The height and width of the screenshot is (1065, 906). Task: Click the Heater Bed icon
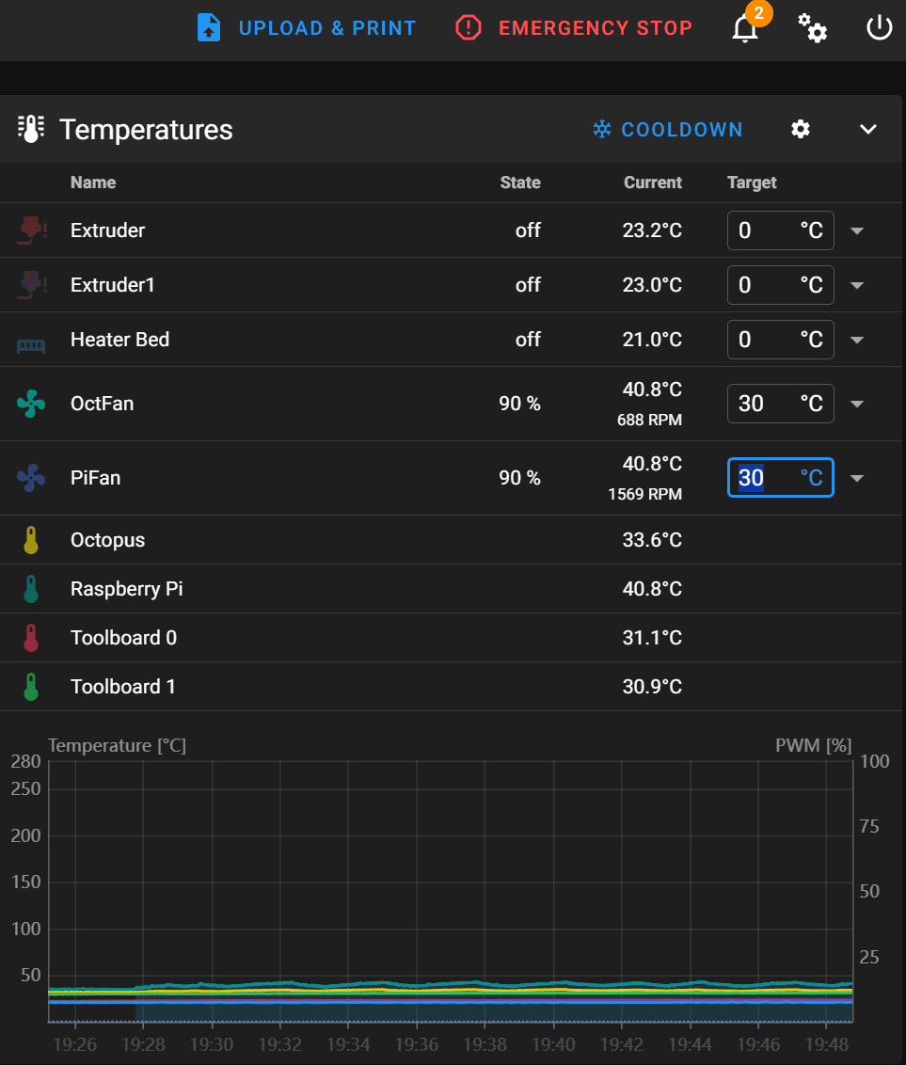(31, 346)
